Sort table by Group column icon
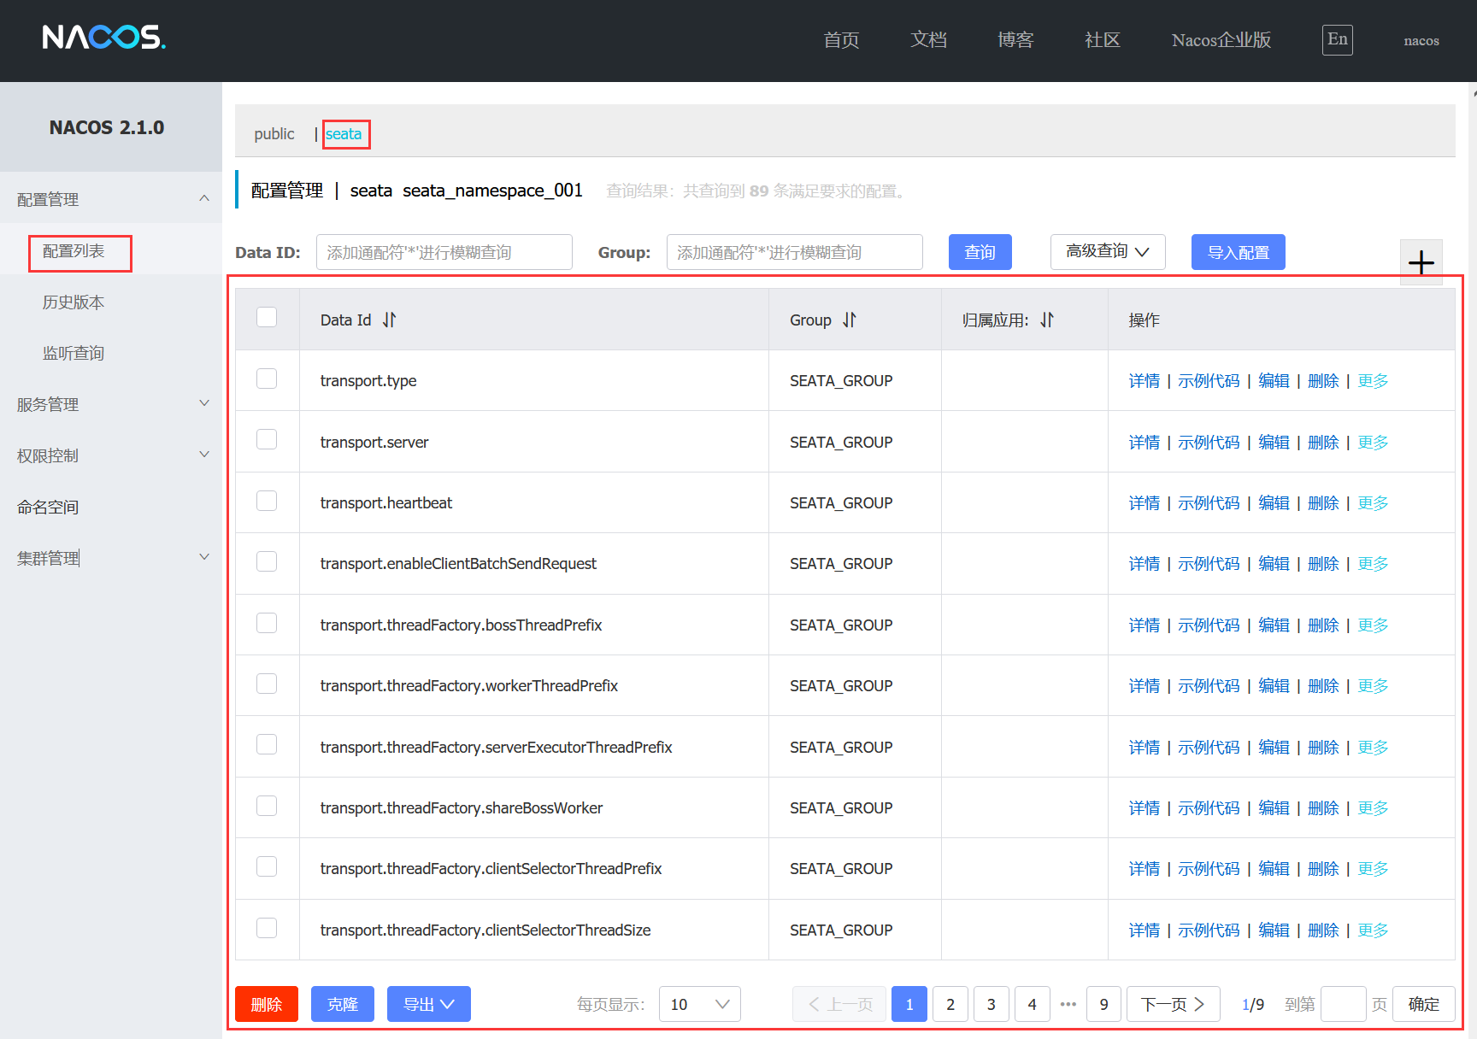 [x=849, y=320]
